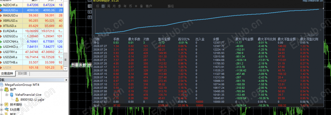Select the XAUUSD.s symbol row

32,10
